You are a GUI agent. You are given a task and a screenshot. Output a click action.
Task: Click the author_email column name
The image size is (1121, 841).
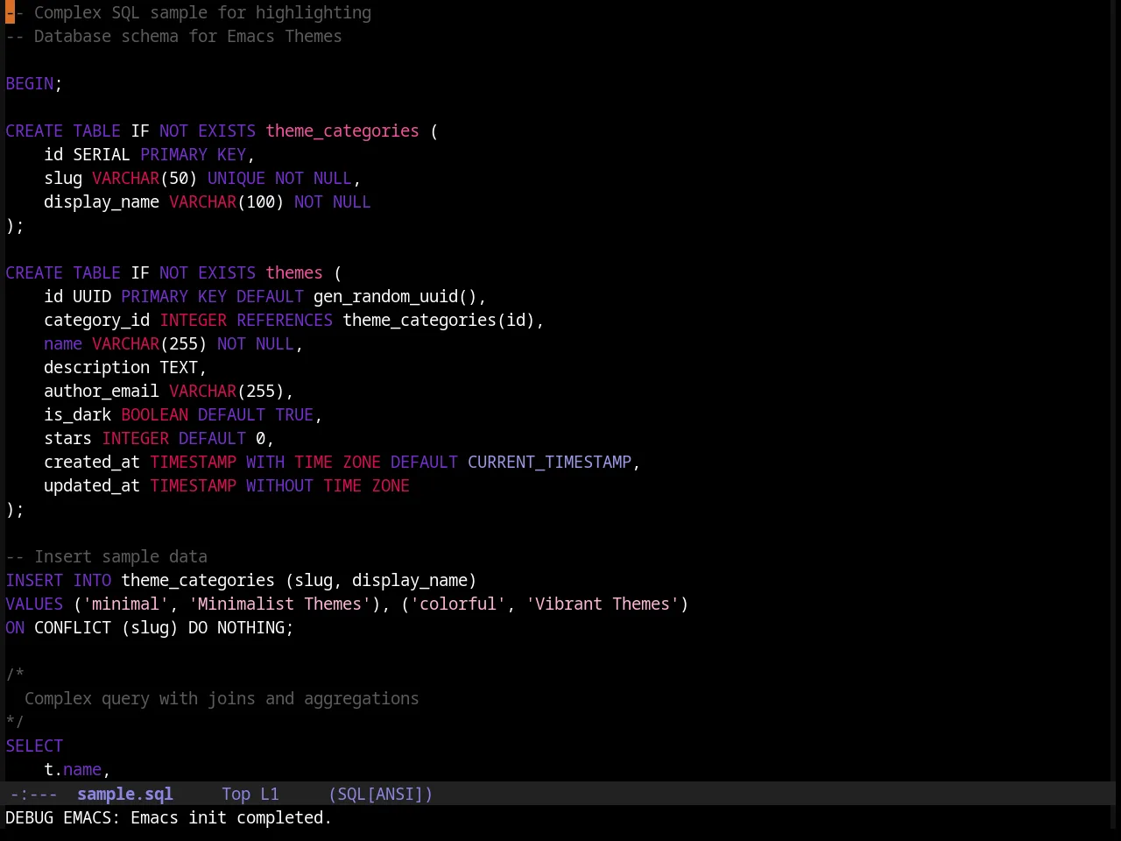coord(102,391)
